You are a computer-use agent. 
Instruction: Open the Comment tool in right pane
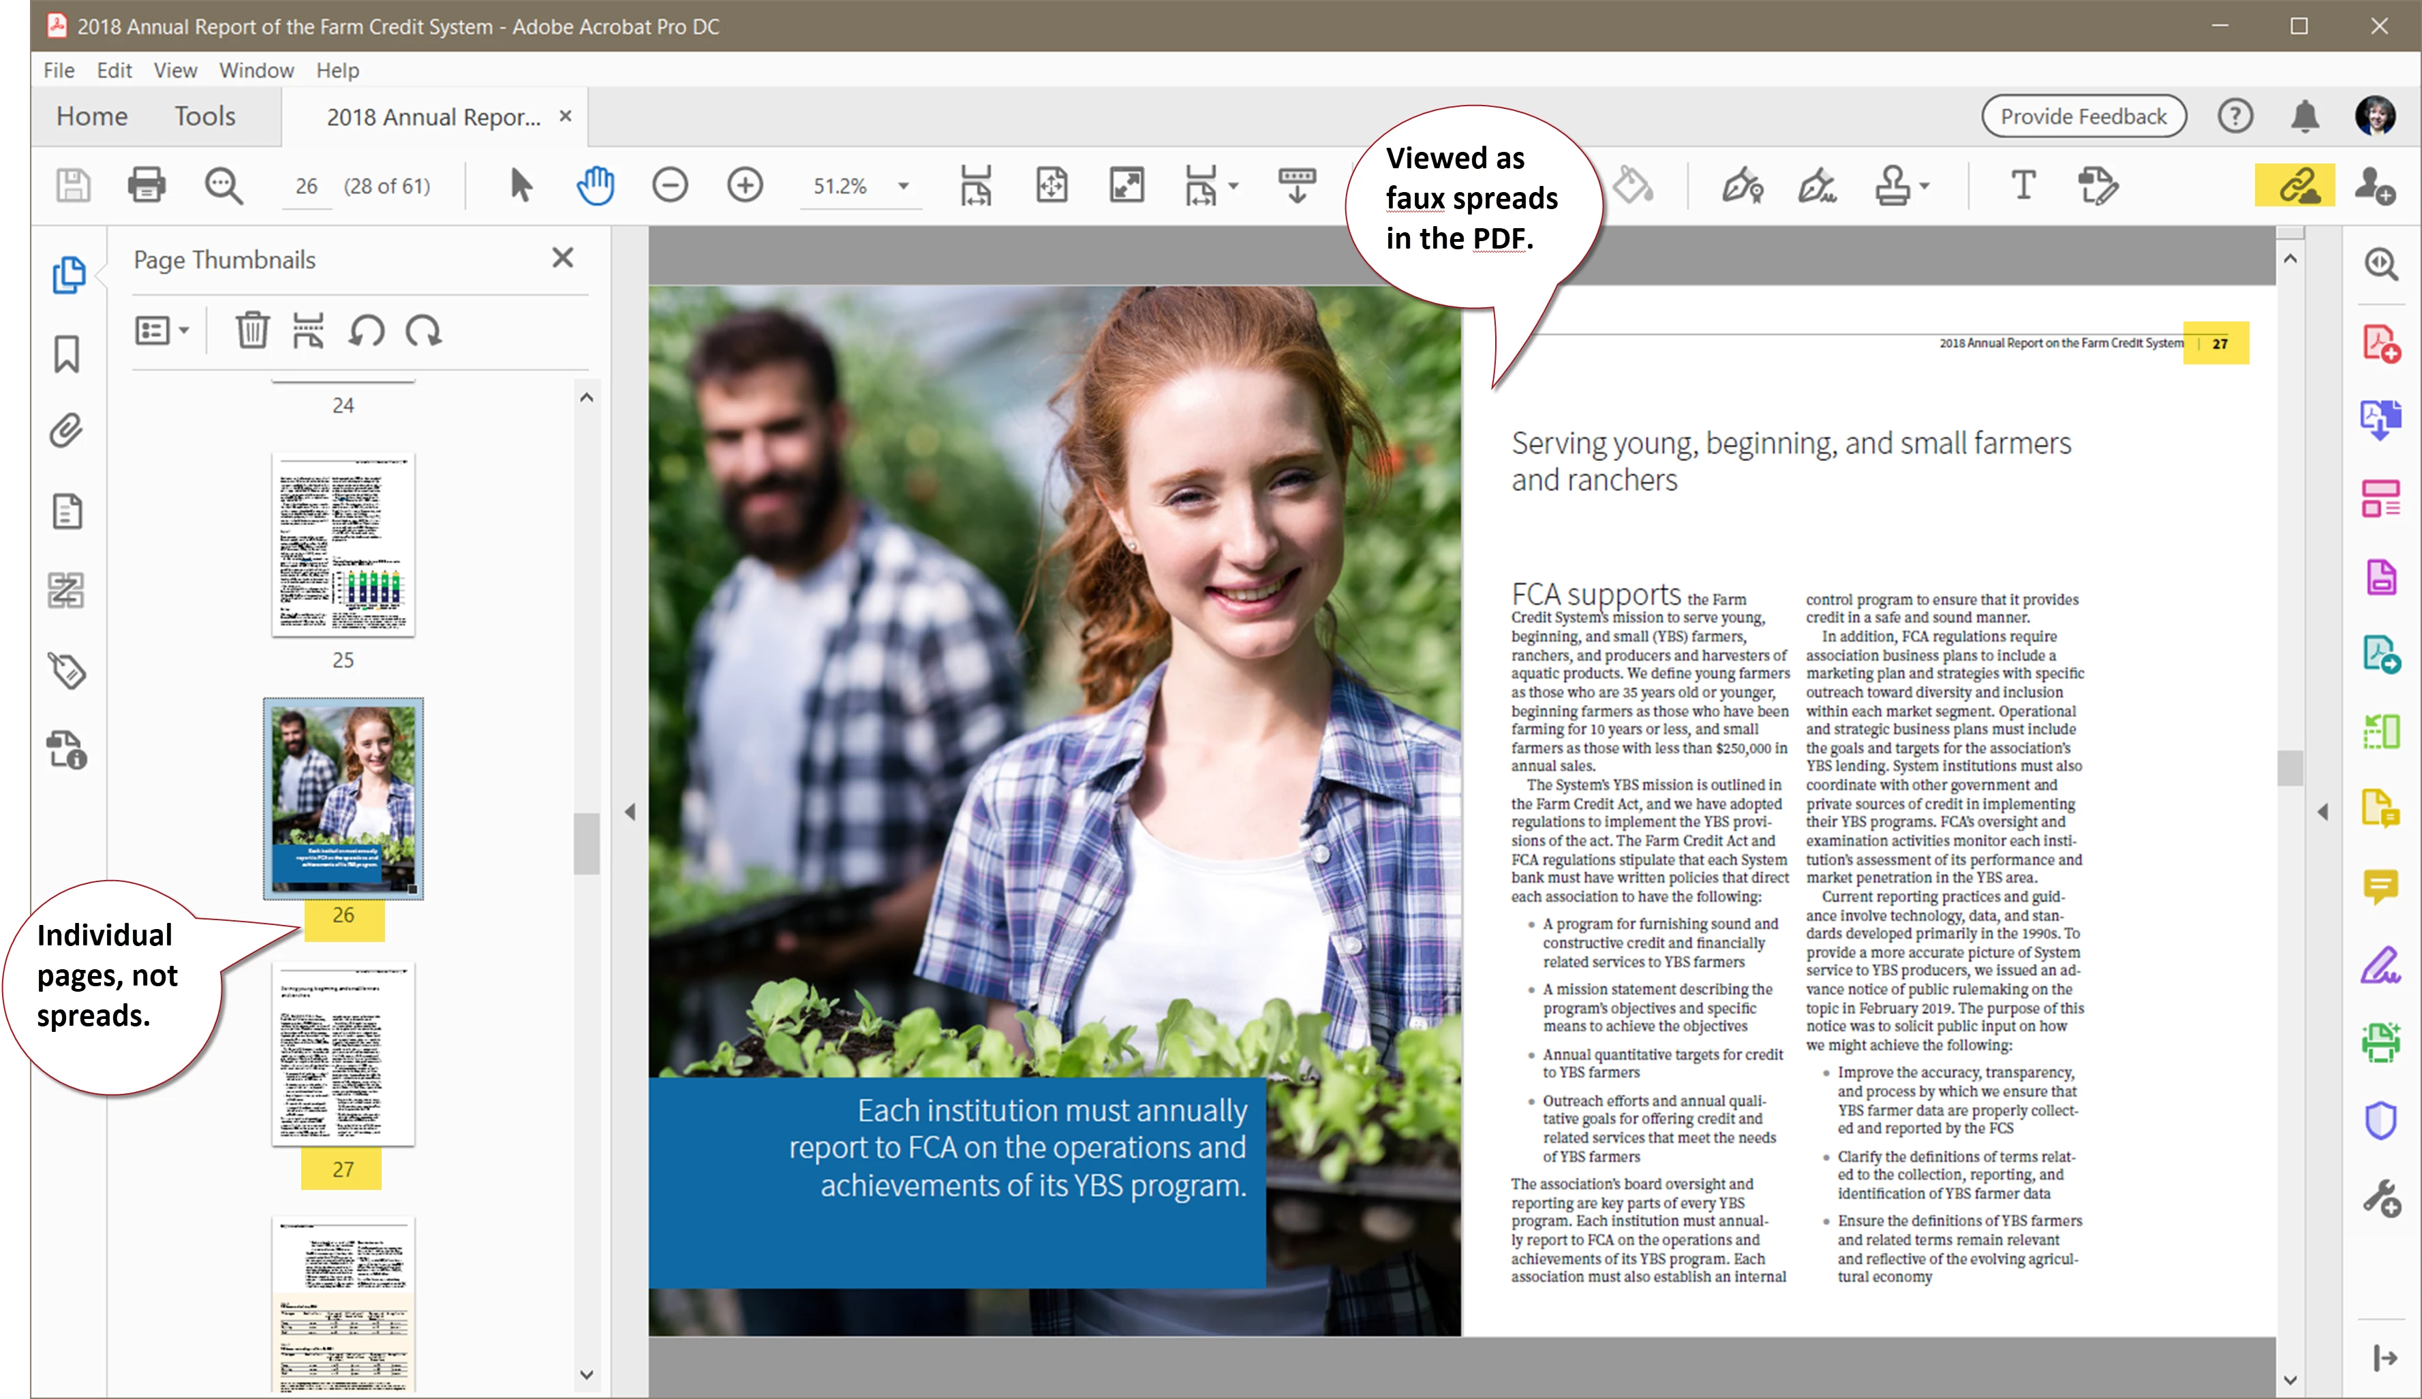click(x=2380, y=885)
